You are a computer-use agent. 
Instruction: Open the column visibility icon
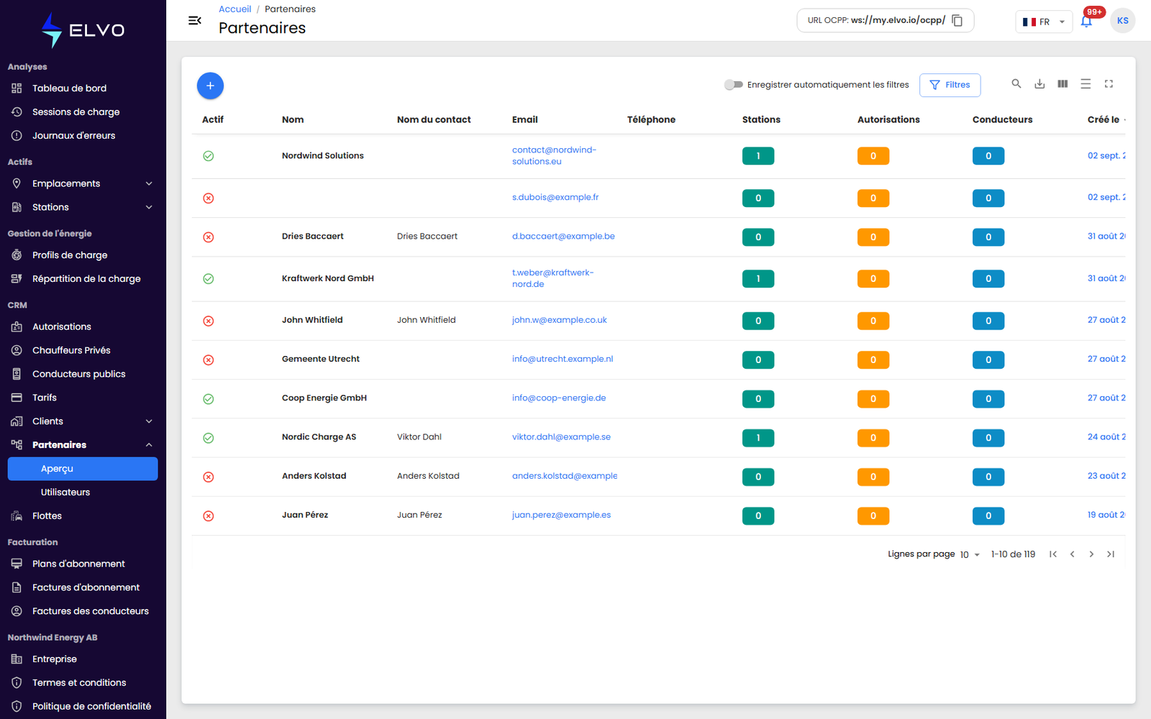click(x=1063, y=84)
